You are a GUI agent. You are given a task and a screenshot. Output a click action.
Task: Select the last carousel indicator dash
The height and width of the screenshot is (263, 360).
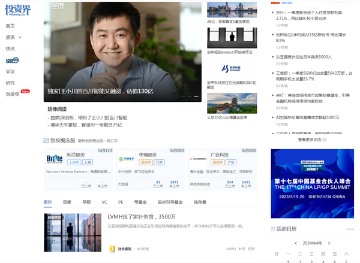[x=196, y=96]
